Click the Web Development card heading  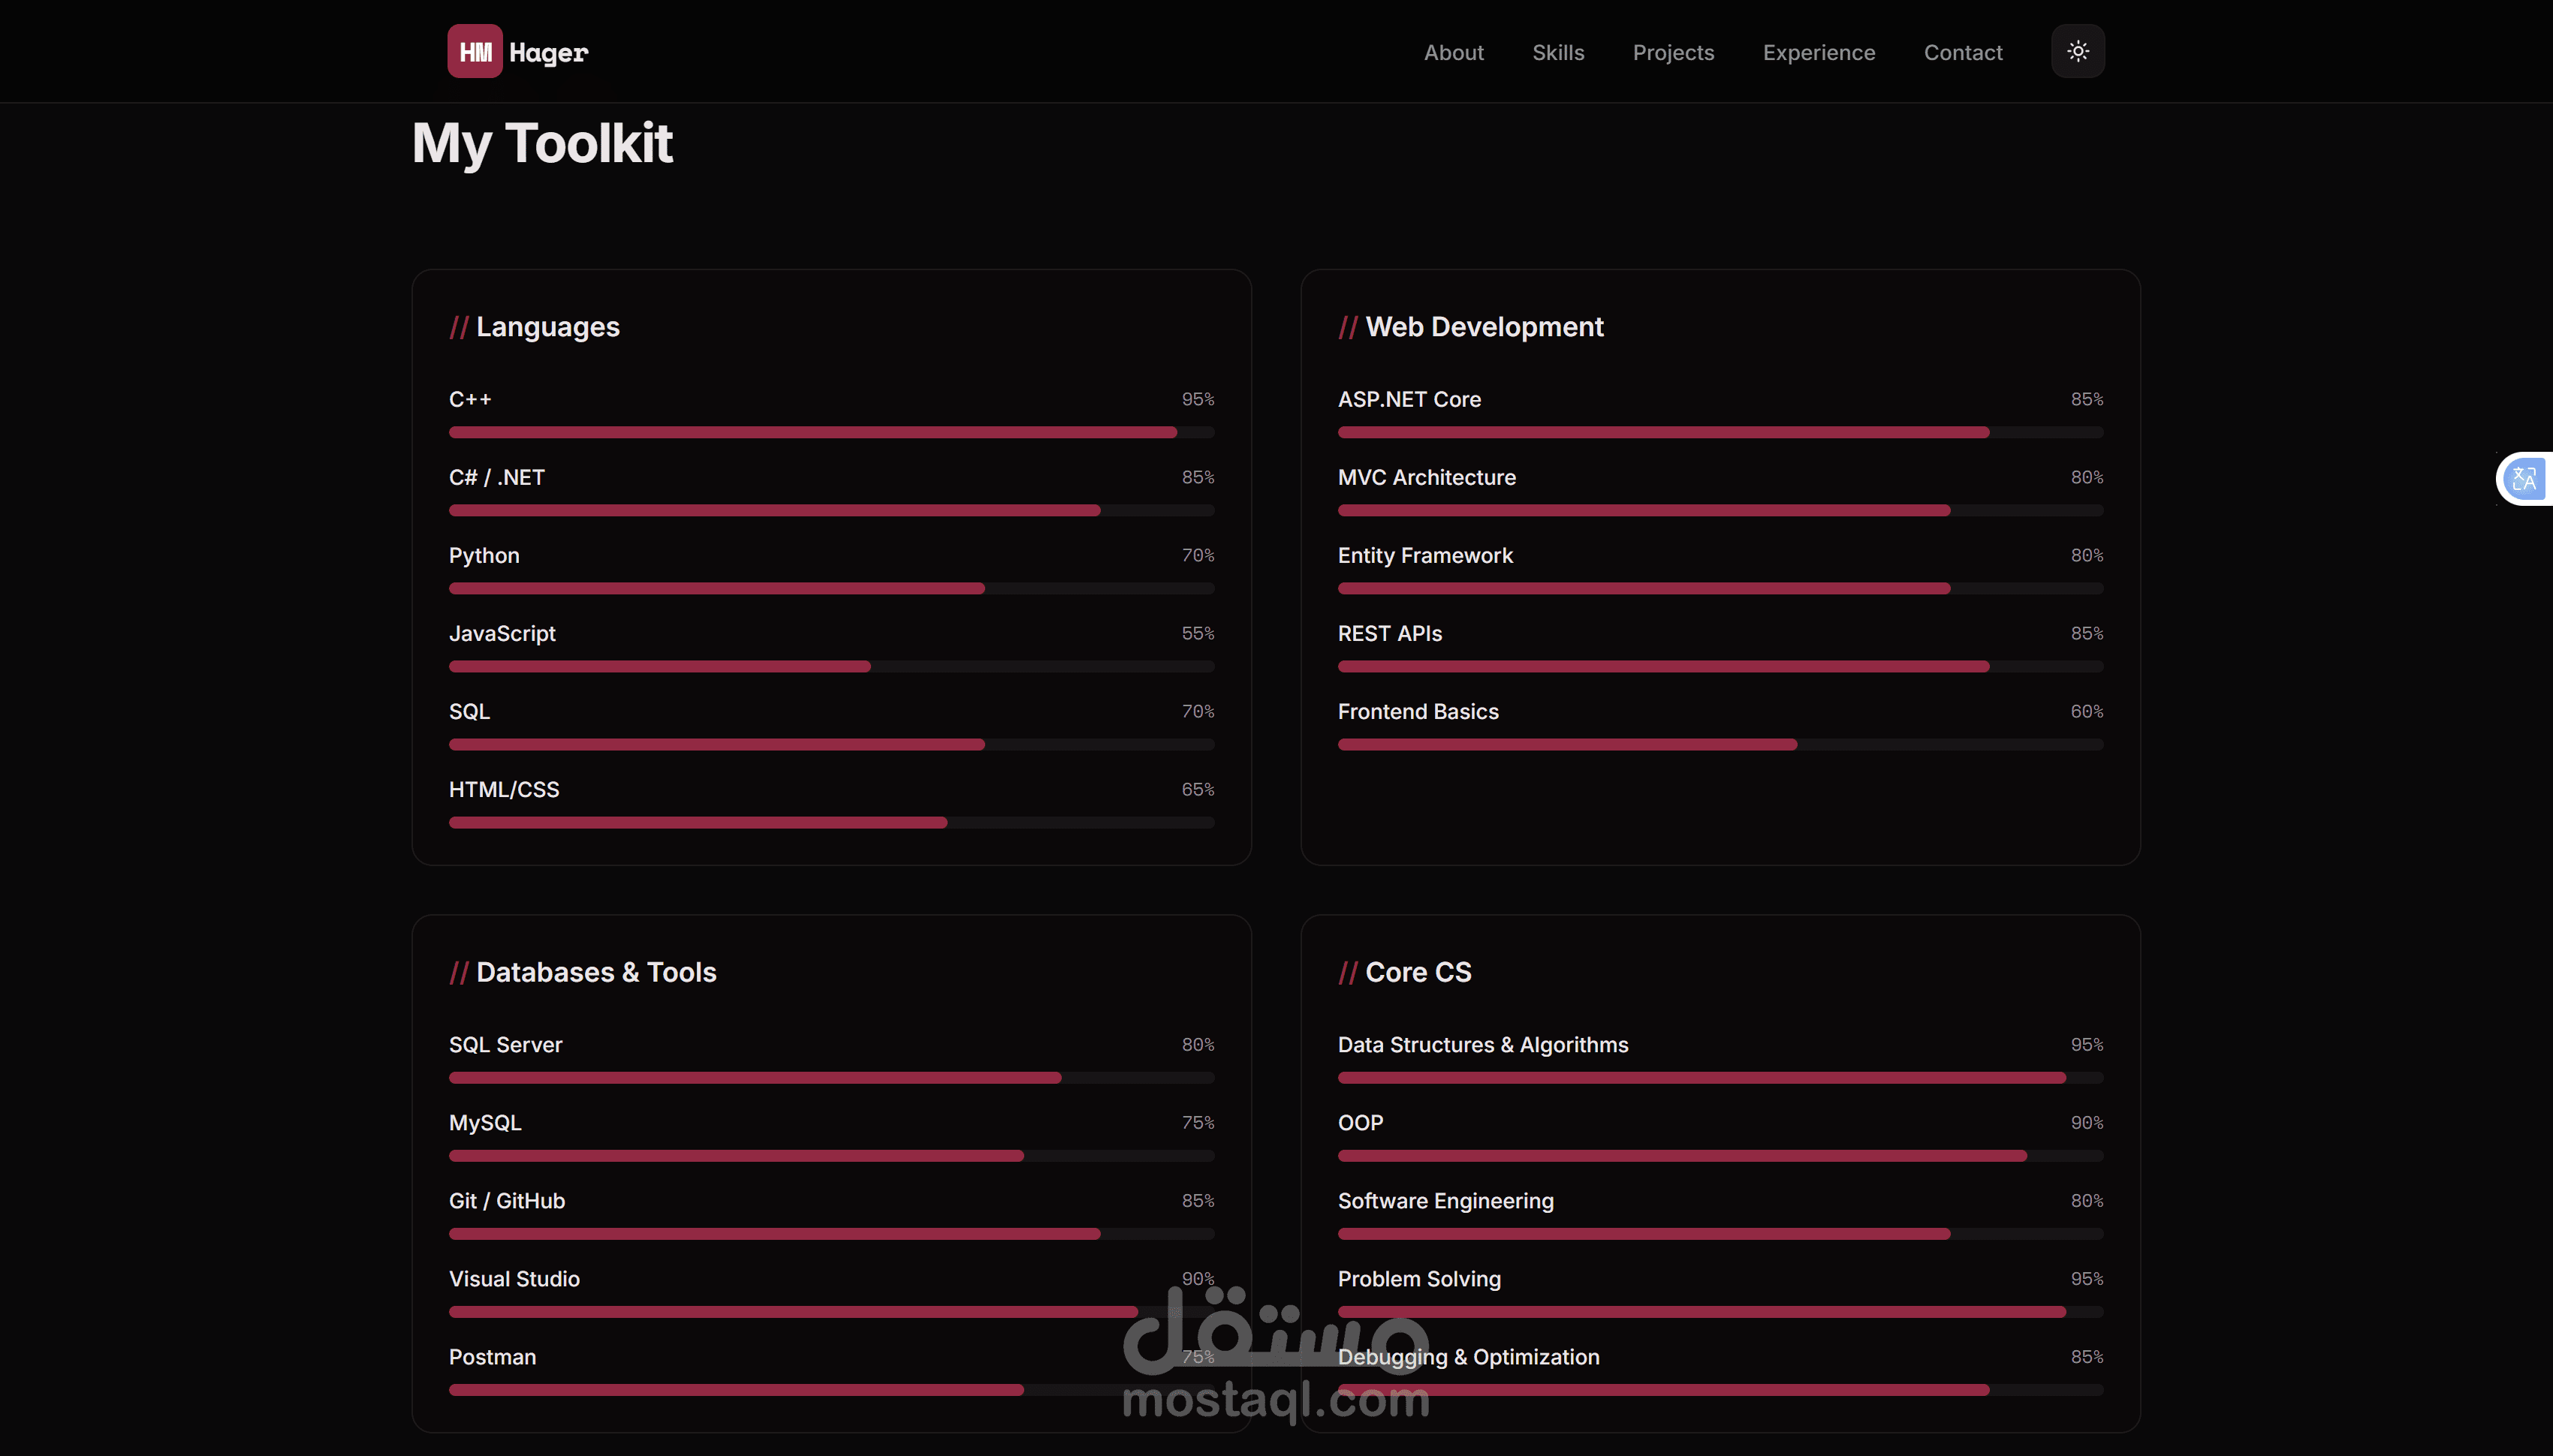click(1484, 327)
